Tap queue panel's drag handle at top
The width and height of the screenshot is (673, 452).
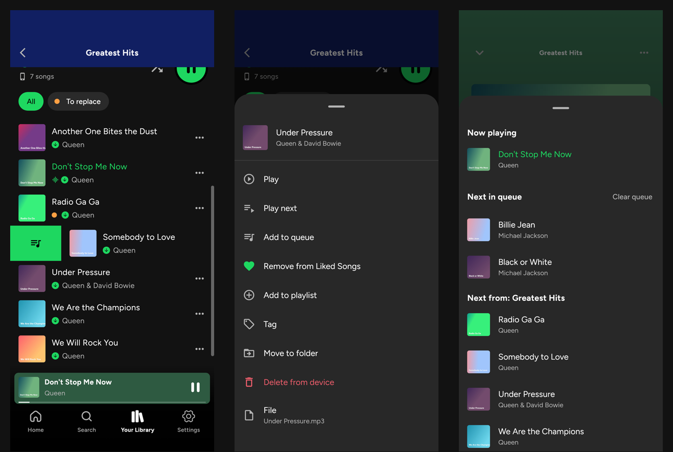561,108
